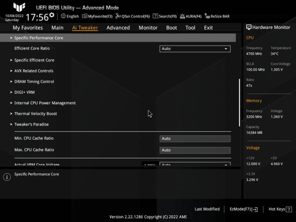Click the 17:56 clock display
The height and width of the screenshot is (222, 296).
coord(37,17)
